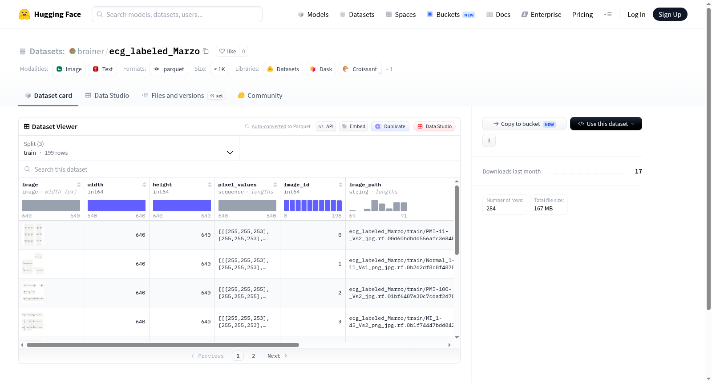Screen dimensions: 712x383
Task: Click the Datasets breadcrumb label
Action: click(47, 51)
